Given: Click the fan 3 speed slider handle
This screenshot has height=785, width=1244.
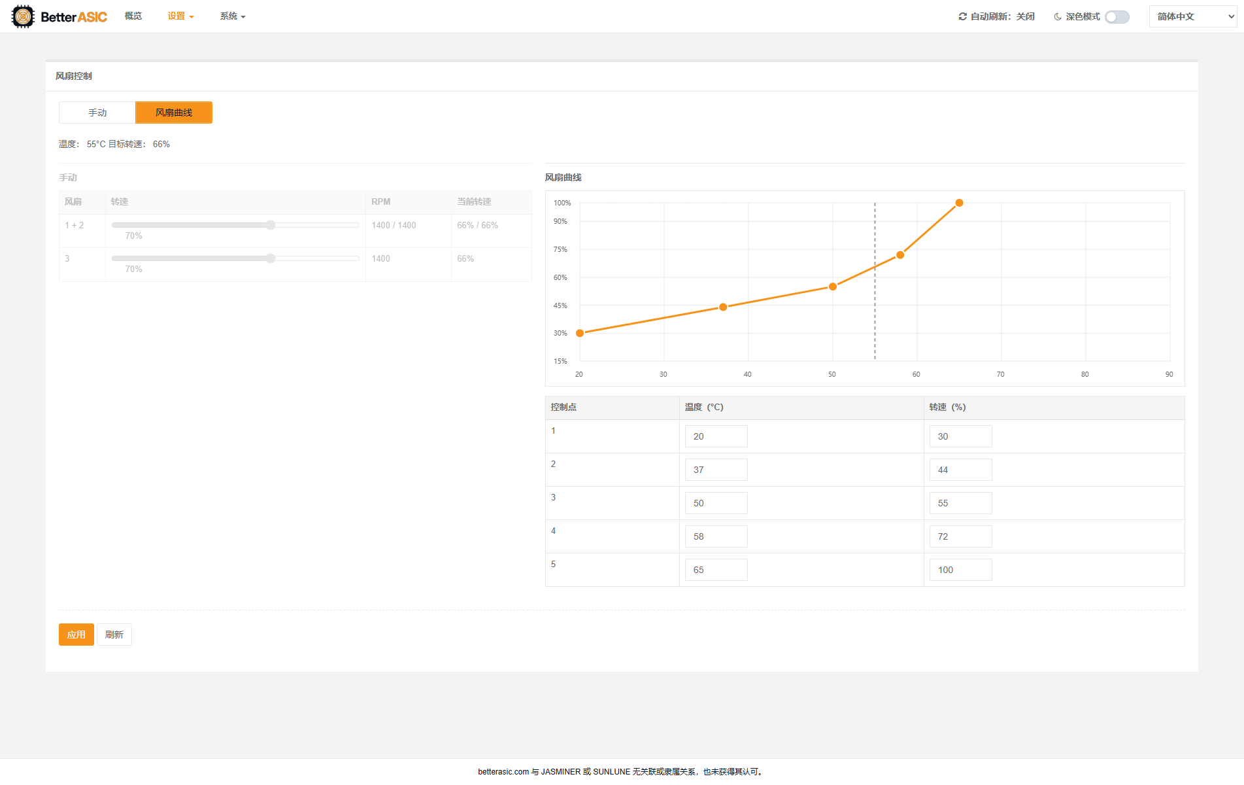Looking at the screenshot, I should click(x=271, y=258).
